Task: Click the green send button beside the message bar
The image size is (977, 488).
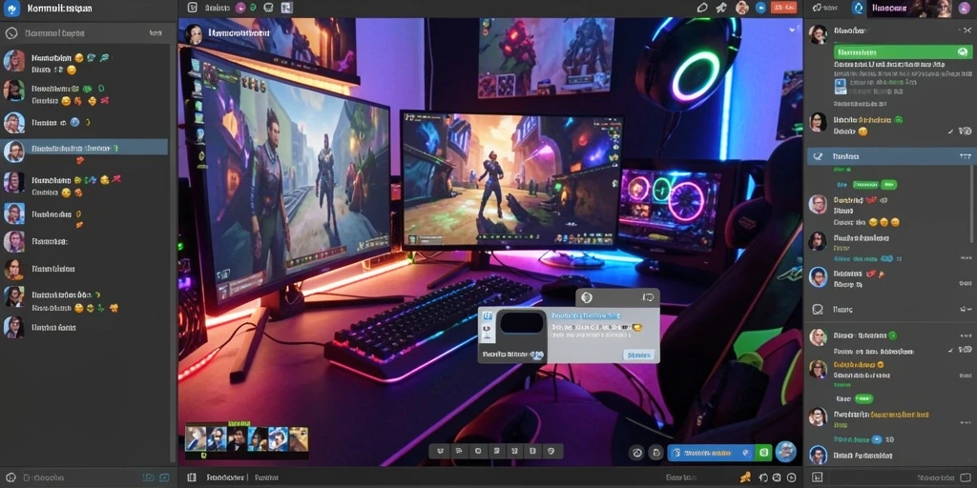Action: tap(764, 453)
